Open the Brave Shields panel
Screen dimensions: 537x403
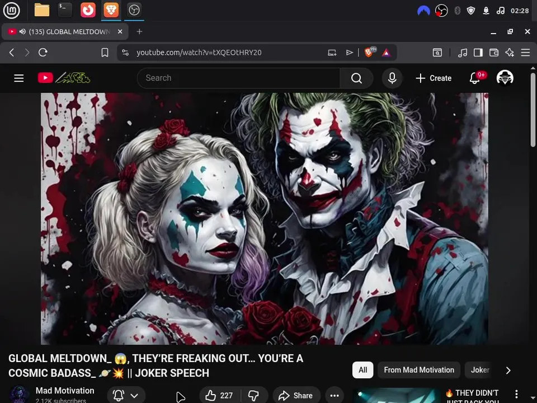point(369,53)
